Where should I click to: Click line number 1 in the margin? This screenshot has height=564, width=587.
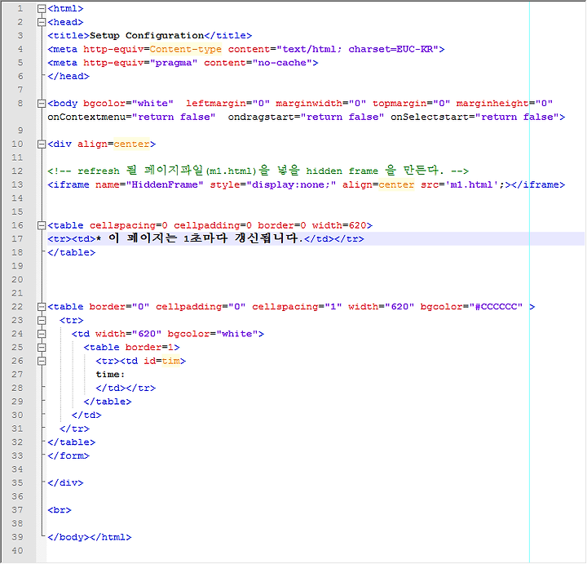click(x=20, y=9)
